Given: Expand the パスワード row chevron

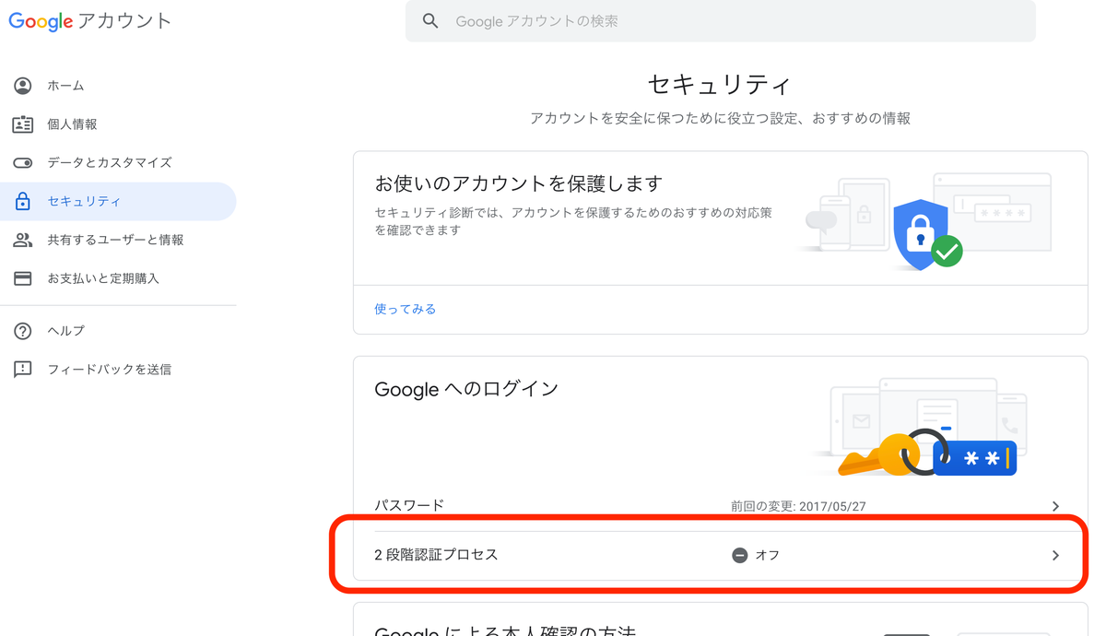Looking at the screenshot, I should pos(1055,506).
